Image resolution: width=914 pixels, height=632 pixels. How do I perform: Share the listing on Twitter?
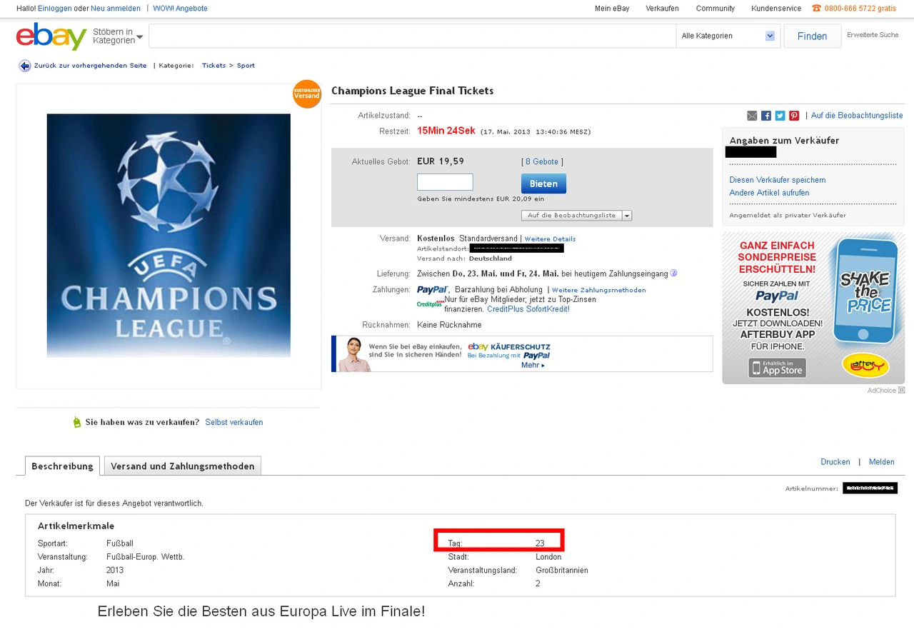coord(780,116)
